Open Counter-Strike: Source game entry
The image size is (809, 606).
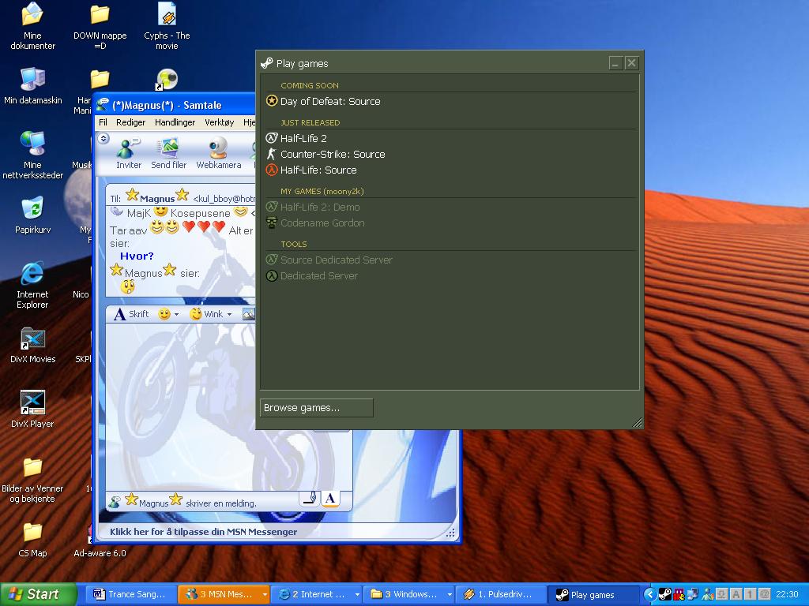click(333, 154)
